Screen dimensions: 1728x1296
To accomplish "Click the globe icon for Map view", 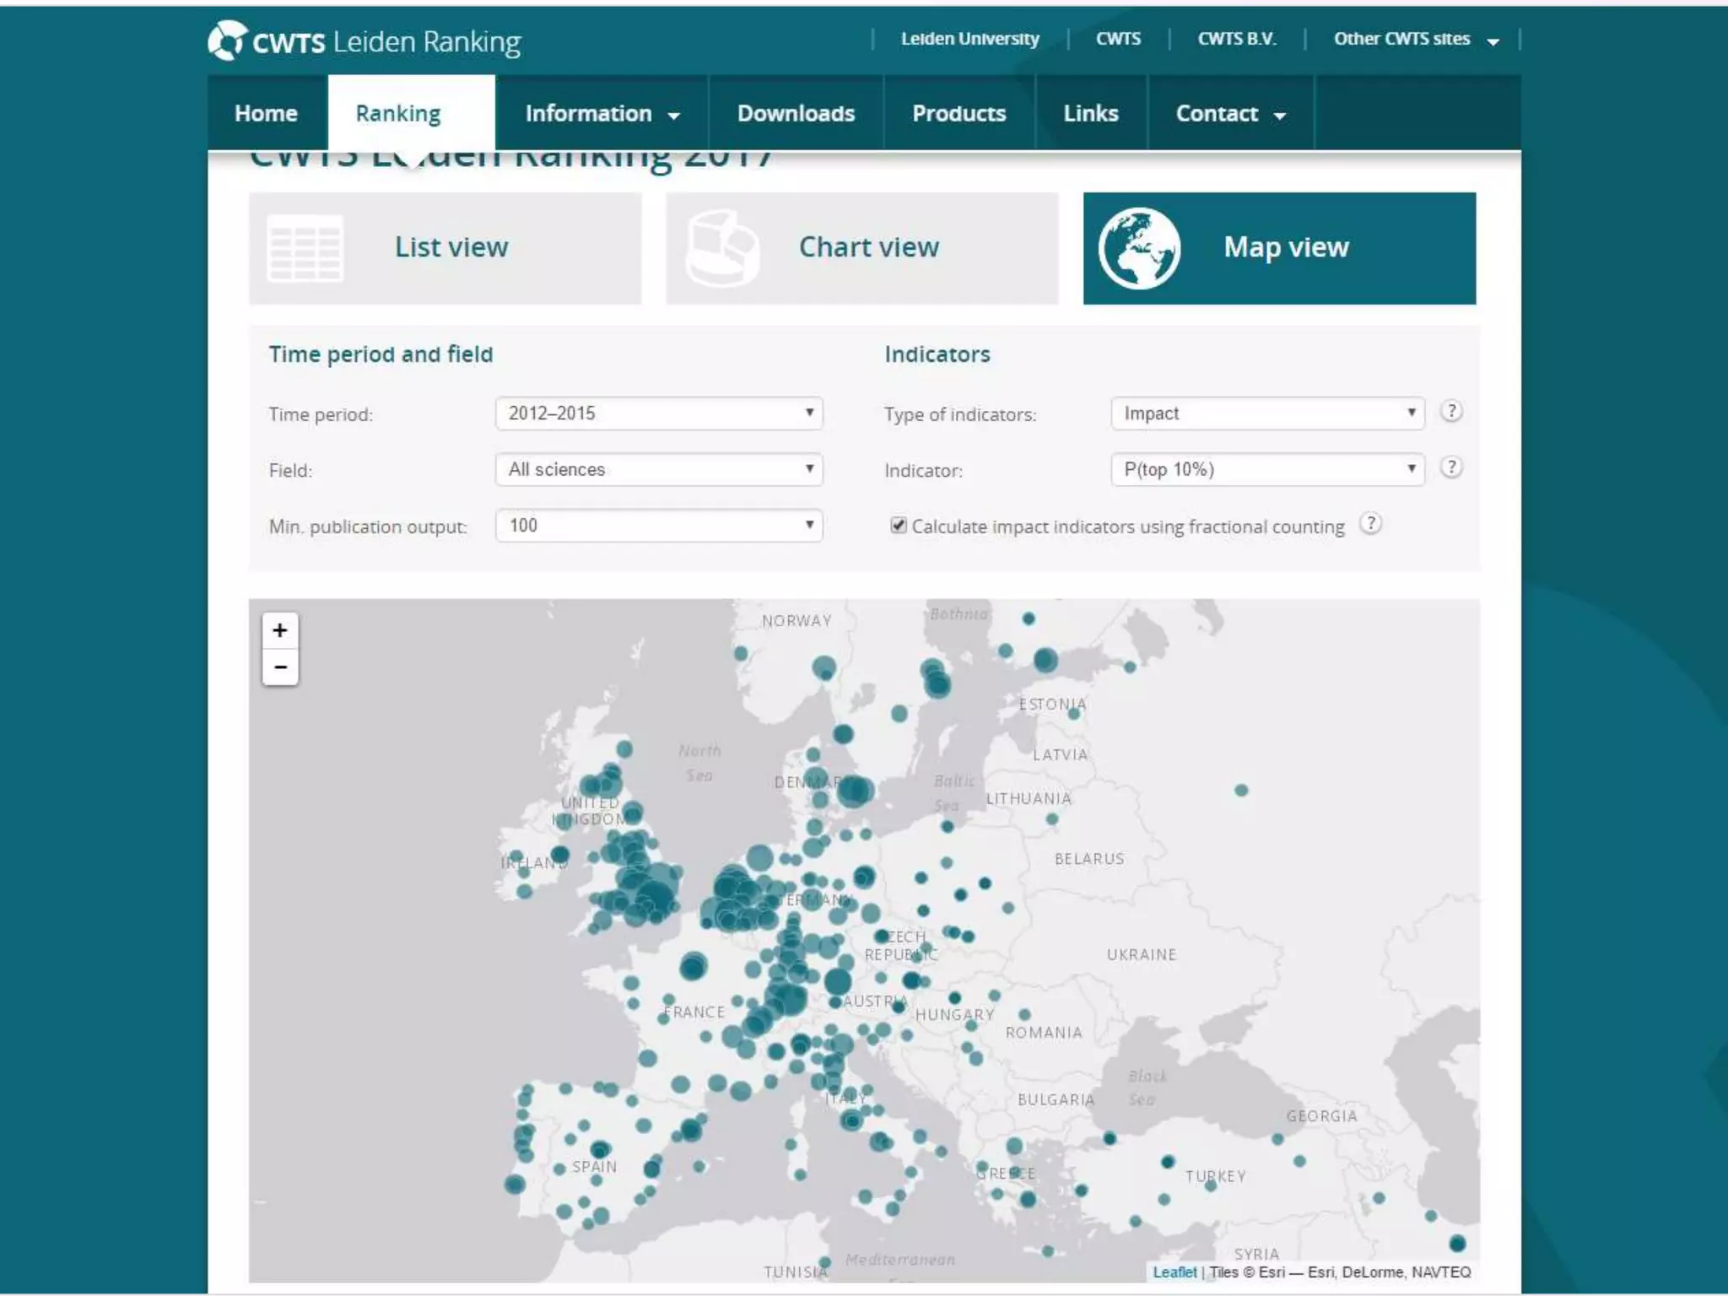I will (1138, 248).
